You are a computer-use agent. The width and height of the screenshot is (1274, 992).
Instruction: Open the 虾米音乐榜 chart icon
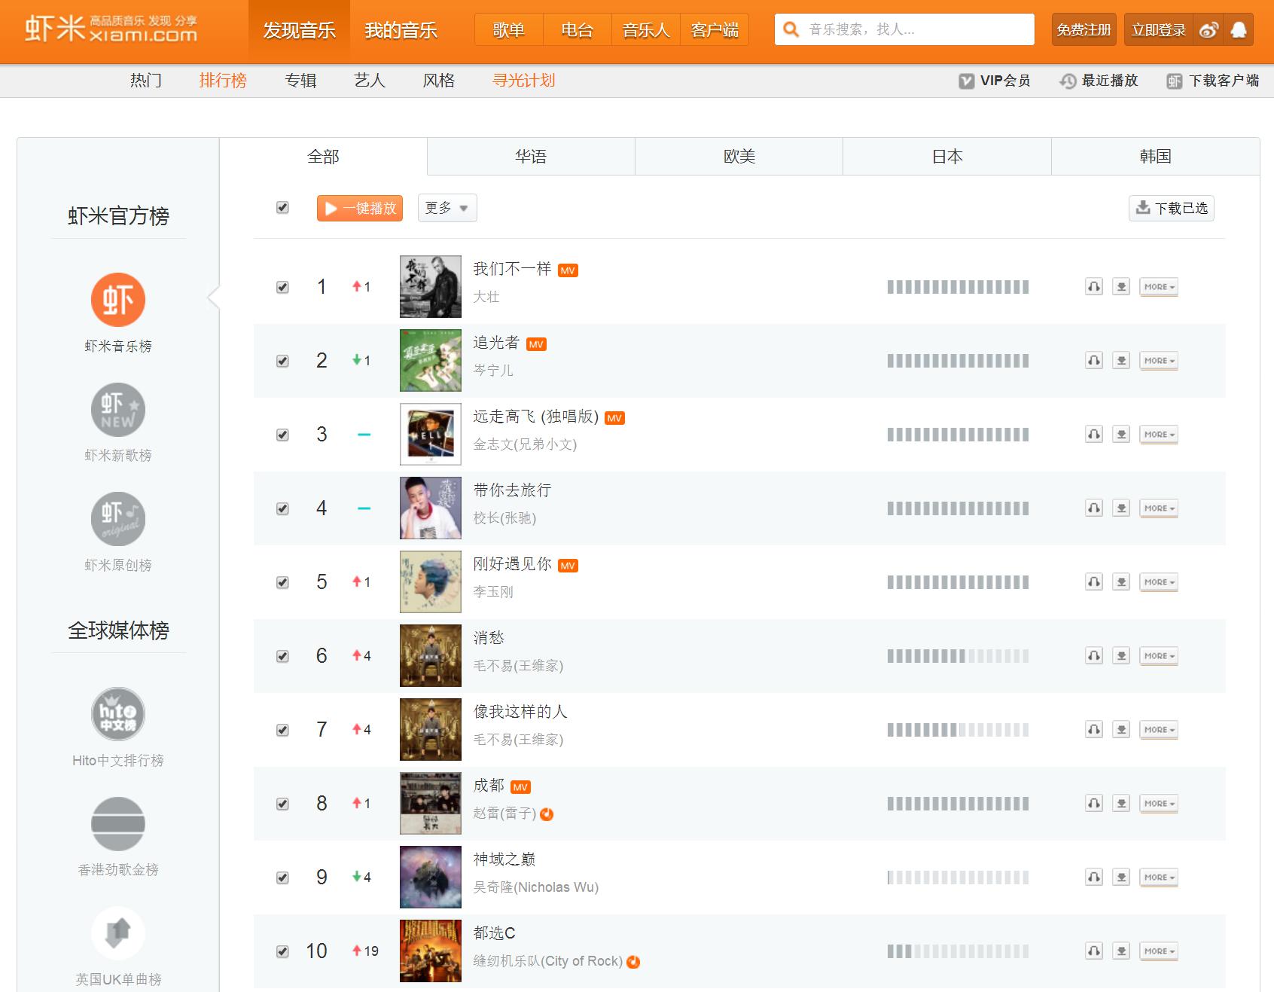pos(118,300)
